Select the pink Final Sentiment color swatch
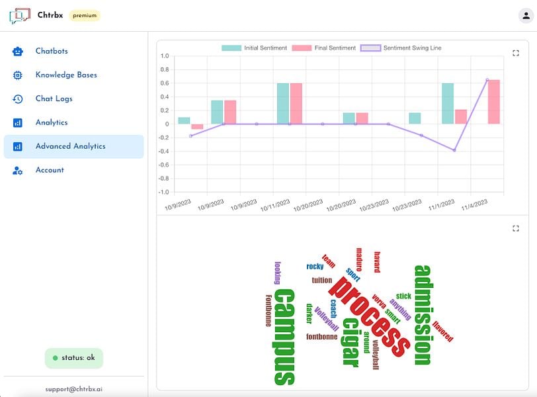Viewport: 537px width, 397px height. [302, 48]
